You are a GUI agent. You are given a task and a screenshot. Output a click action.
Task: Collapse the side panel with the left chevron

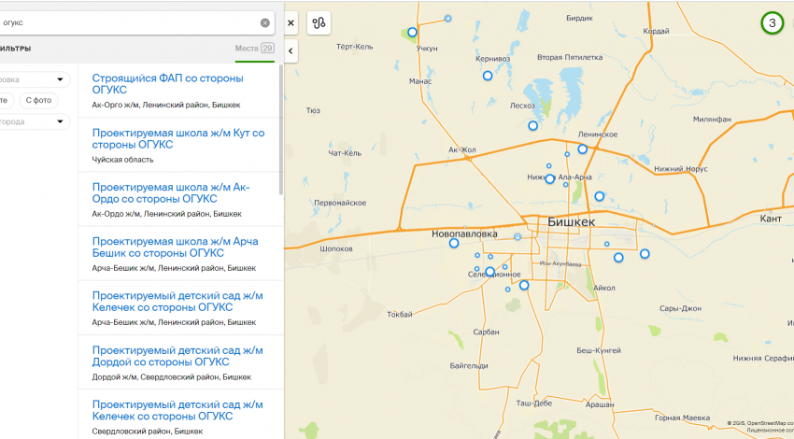(x=291, y=50)
